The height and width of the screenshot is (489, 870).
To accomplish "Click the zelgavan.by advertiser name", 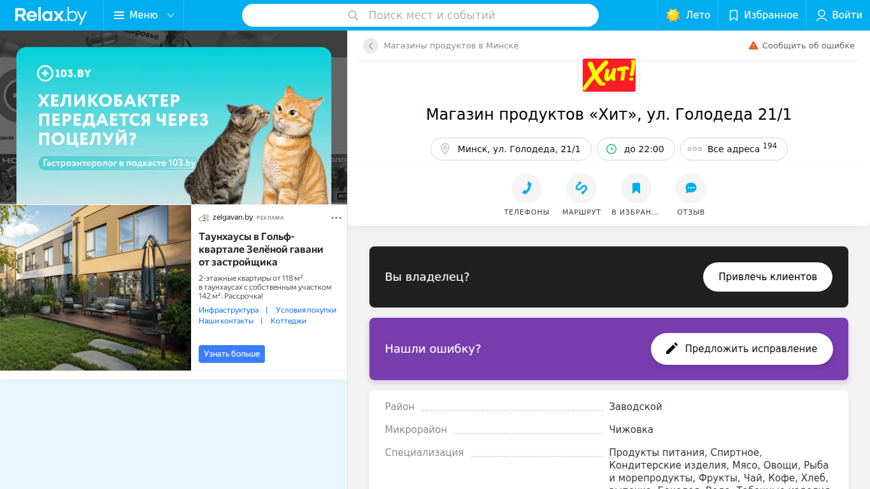I will [232, 218].
